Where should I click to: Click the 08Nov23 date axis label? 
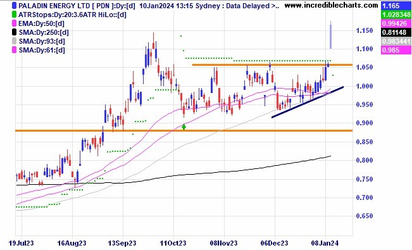click(223, 243)
